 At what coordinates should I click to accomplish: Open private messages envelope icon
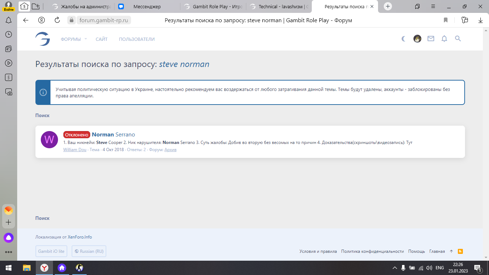coord(431,39)
